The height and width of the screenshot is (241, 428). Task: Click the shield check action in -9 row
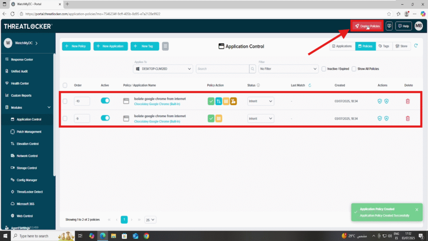pos(380,118)
